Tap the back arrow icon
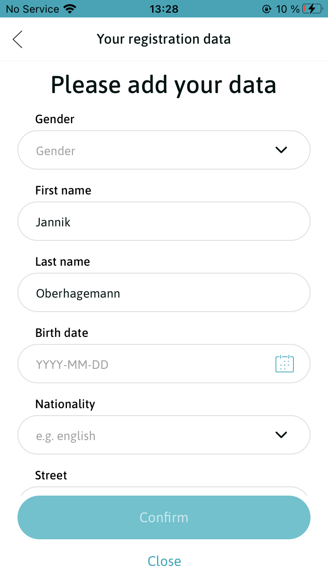This screenshot has height=583, width=328. tap(17, 39)
